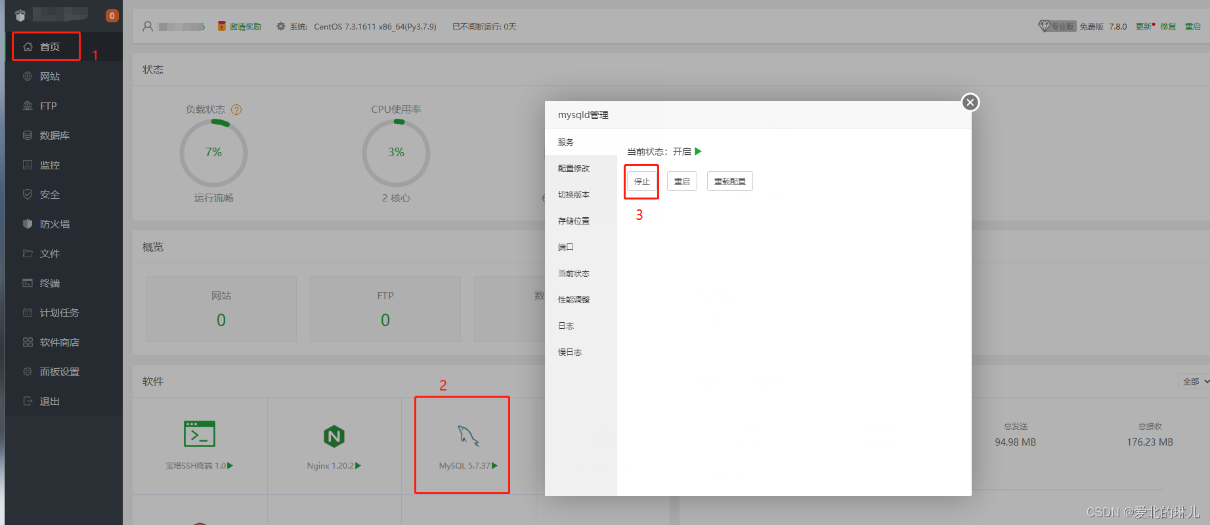This screenshot has height=525, width=1210.
Task: Select the 日志 tab
Action: (581, 325)
